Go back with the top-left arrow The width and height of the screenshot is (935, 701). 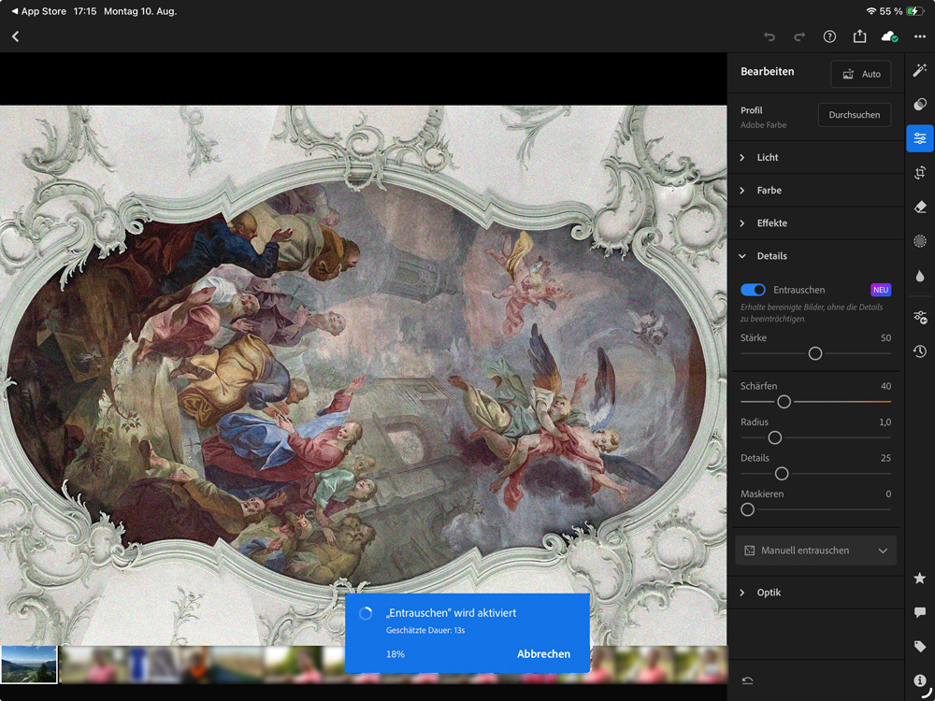16,36
